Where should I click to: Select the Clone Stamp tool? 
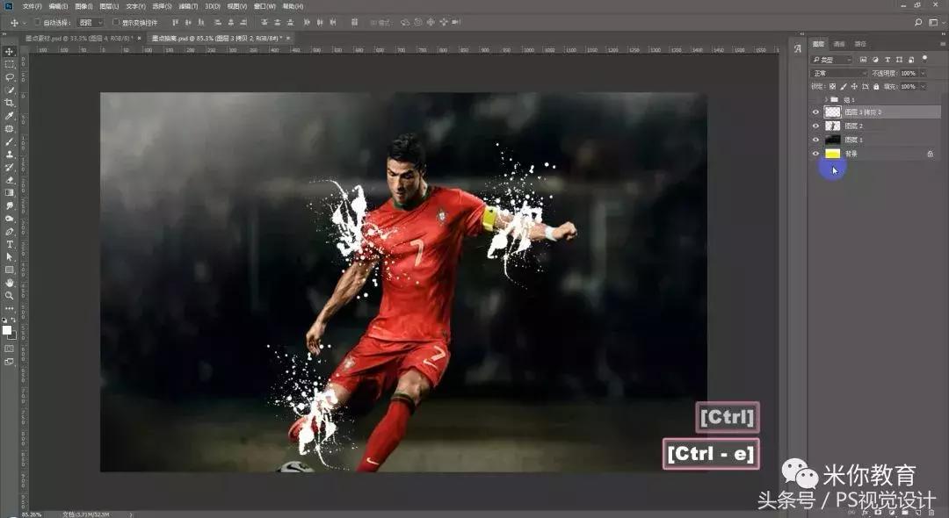[9, 155]
